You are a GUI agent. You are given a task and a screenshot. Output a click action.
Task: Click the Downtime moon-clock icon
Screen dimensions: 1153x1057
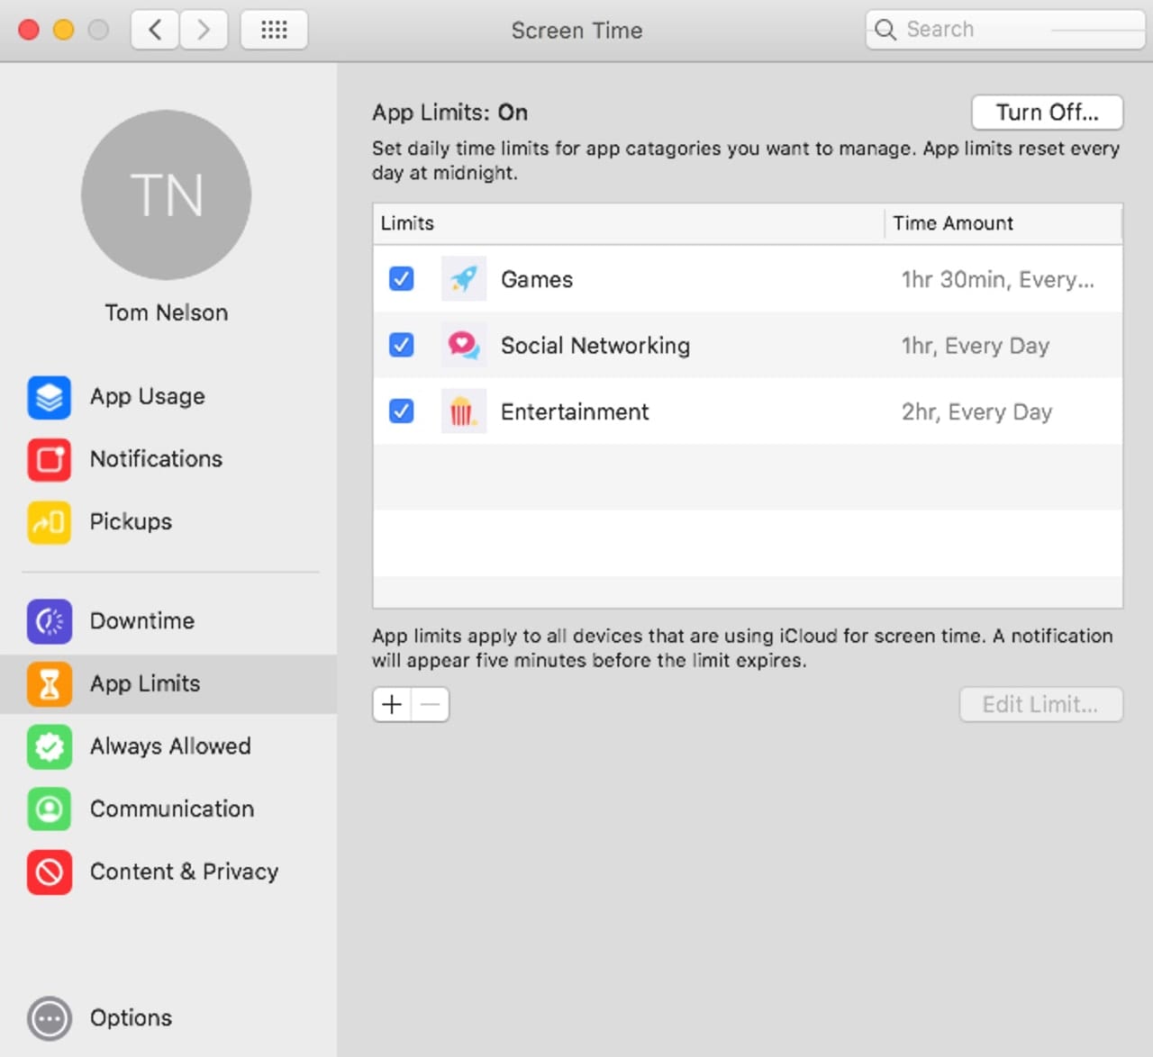click(x=49, y=621)
